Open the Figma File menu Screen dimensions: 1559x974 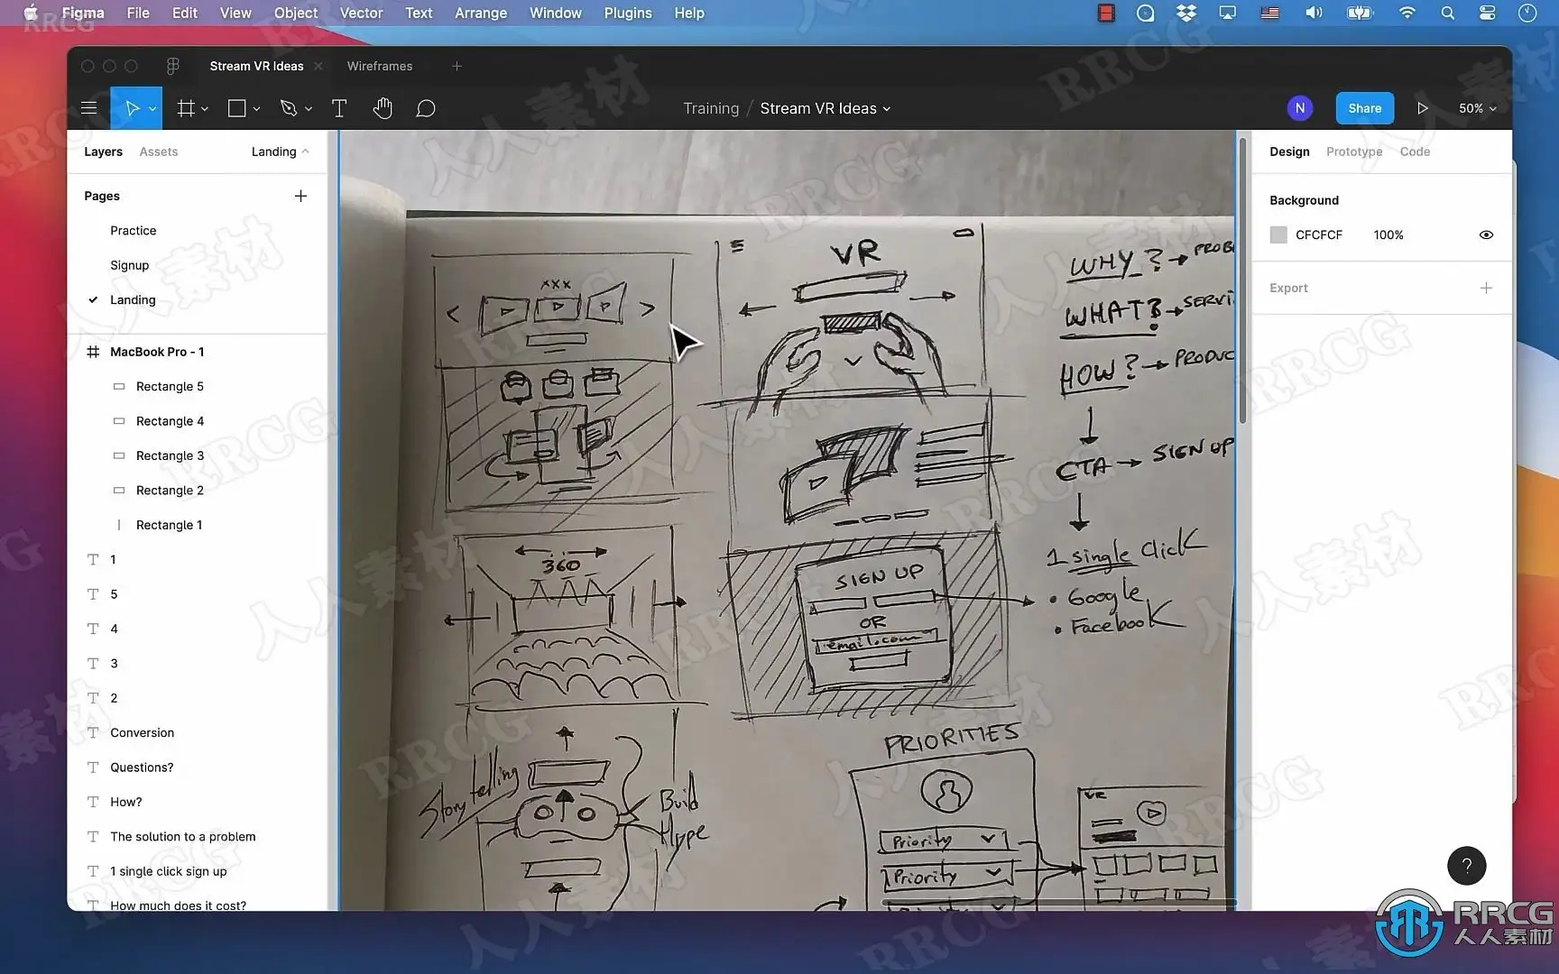point(138,13)
